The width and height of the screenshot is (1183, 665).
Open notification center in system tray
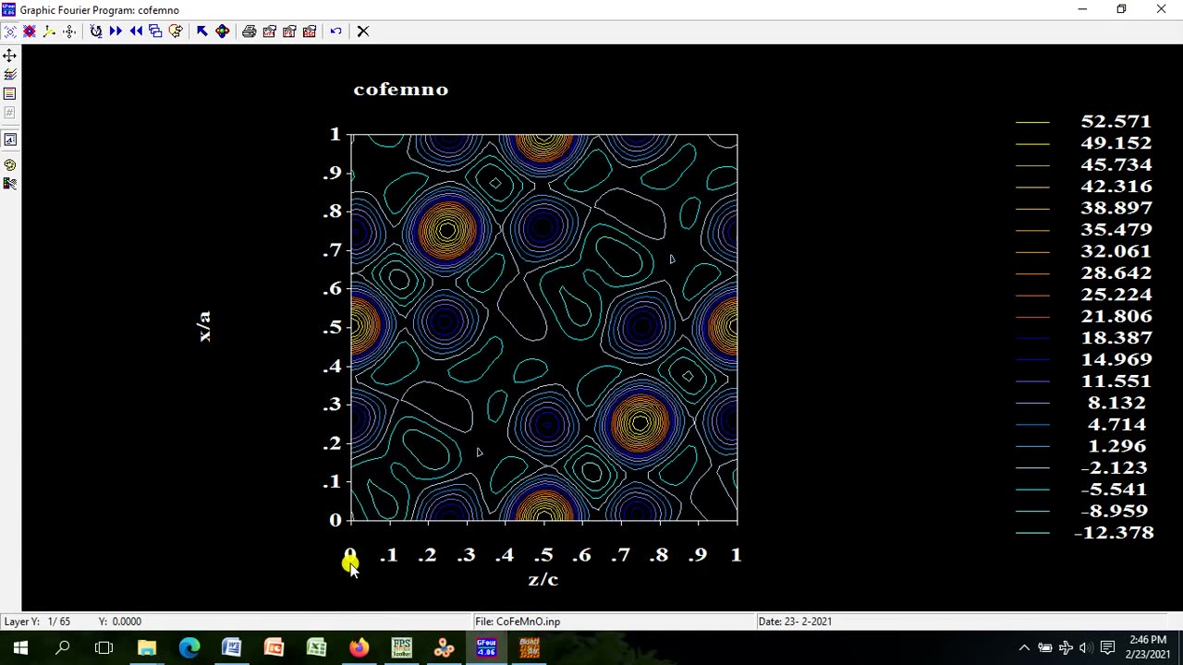click(1107, 648)
